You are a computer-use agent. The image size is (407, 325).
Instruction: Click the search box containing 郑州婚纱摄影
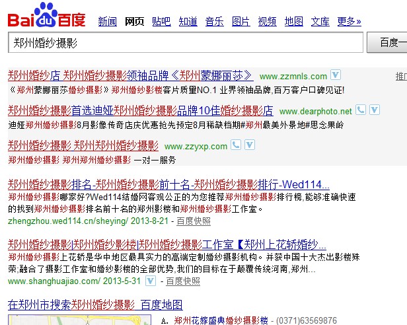(185, 43)
